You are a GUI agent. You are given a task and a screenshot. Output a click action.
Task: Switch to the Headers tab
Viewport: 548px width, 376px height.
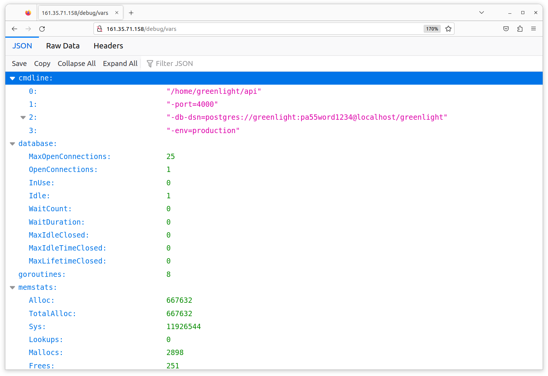pos(108,46)
